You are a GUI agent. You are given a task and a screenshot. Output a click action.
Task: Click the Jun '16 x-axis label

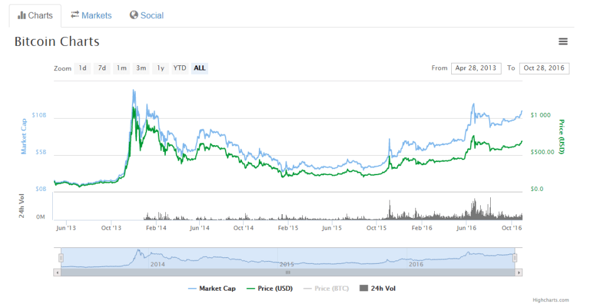pyautogui.click(x=466, y=228)
